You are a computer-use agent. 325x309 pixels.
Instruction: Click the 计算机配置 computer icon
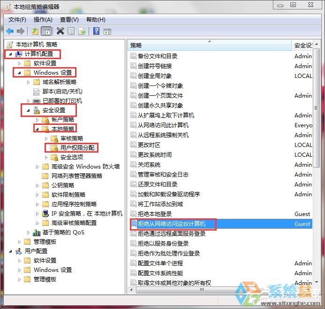(x=19, y=54)
